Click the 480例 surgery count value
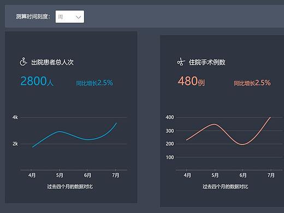 [191, 81]
